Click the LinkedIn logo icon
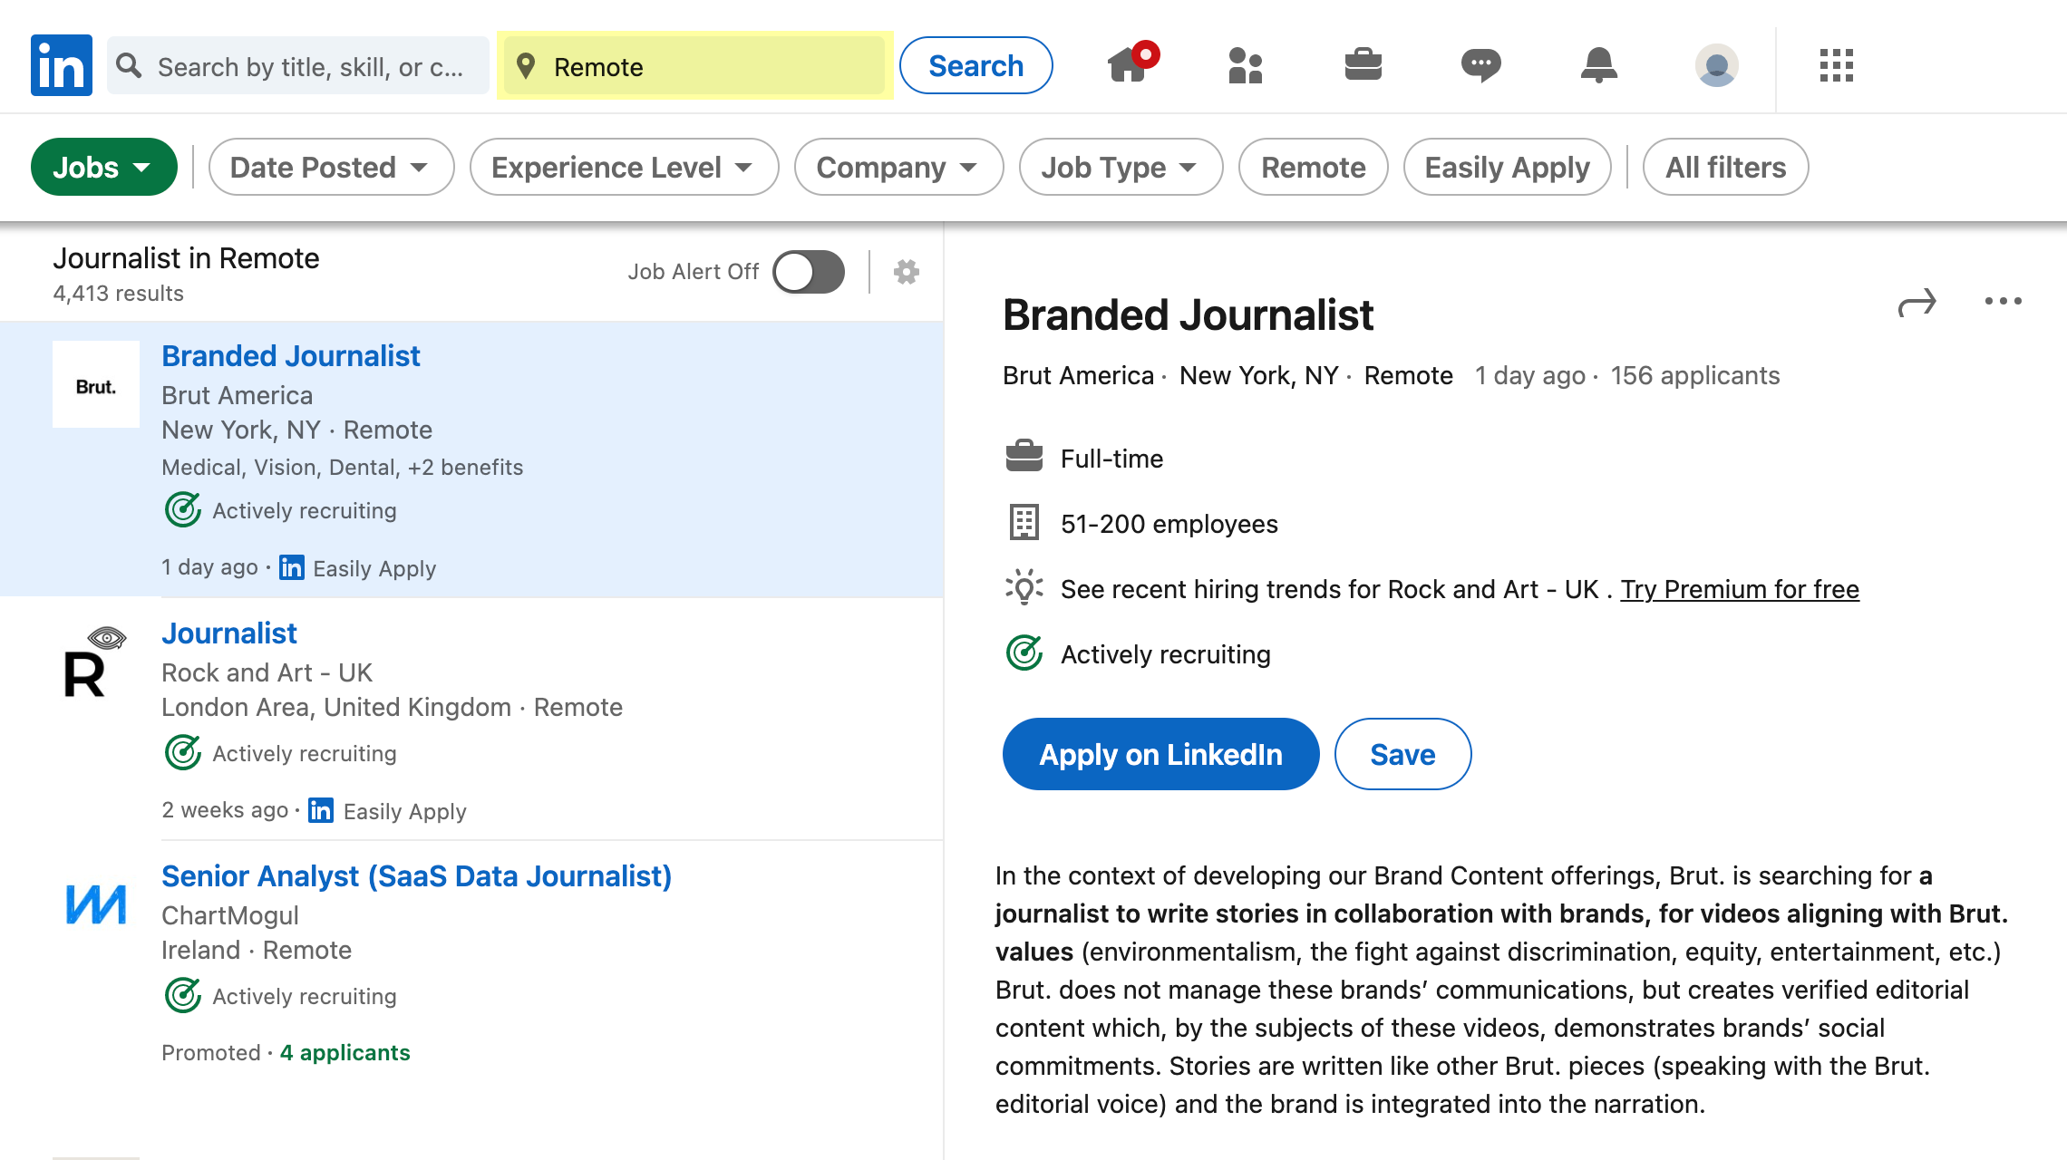The height and width of the screenshot is (1160, 2067). coord(62,65)
